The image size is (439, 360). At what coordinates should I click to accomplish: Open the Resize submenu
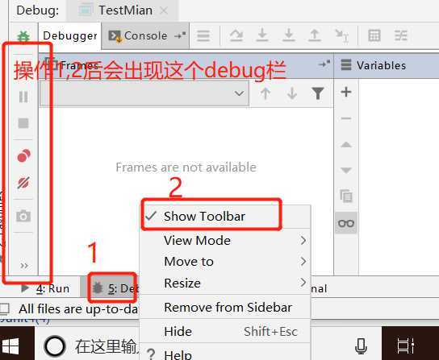[x=225, y=283]
